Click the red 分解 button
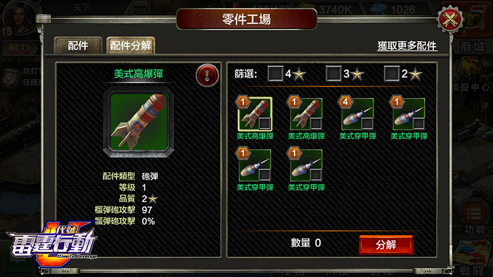The height and width of the screenshot is (277, 493). click(386, 244)
